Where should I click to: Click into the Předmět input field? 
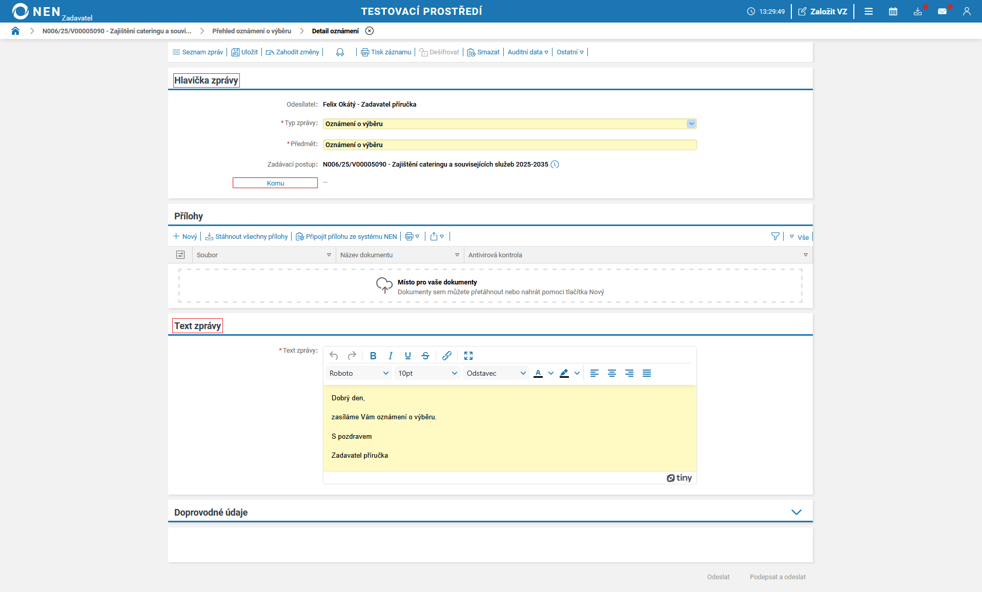tap(509, 145)
